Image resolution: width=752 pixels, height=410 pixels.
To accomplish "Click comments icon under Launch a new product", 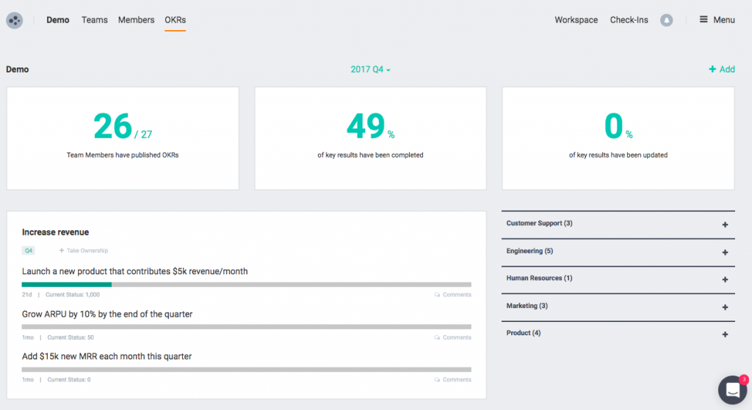I will point(437,295).
